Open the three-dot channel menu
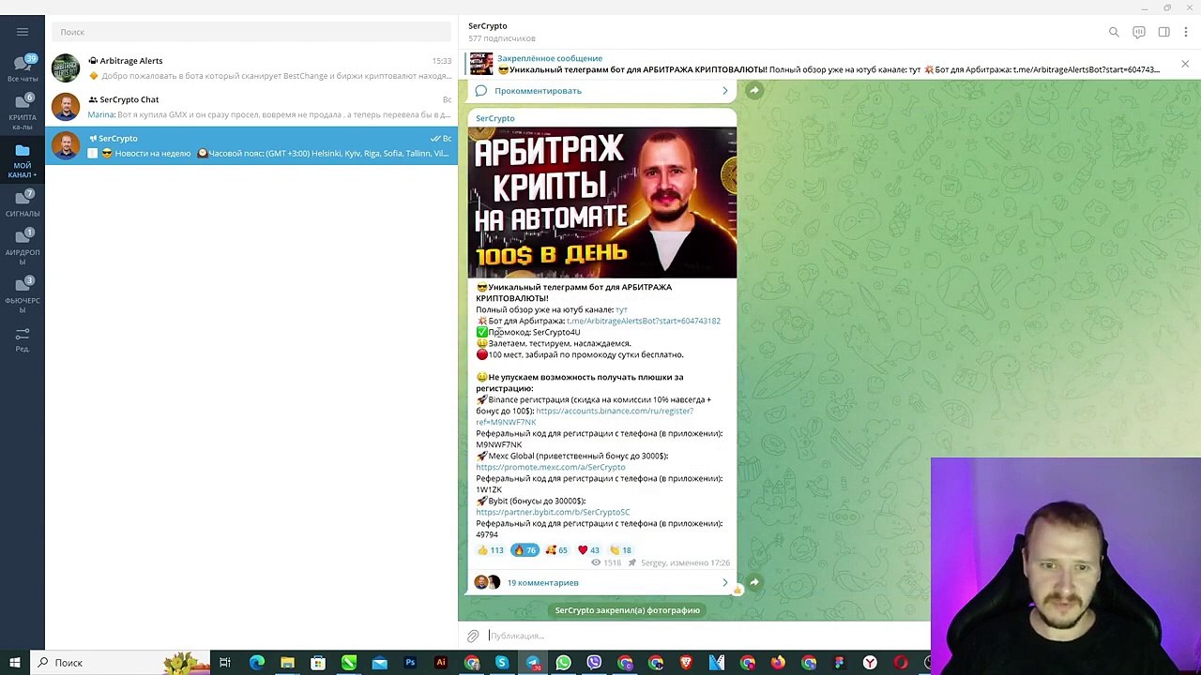Screen dimensions: 1201x675 tap(1186, 32)
